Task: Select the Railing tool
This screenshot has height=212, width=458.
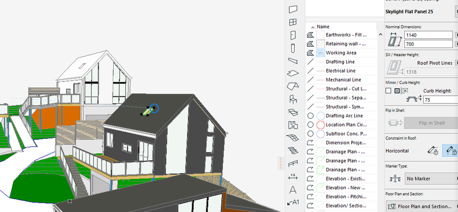Action: pos(293,164)
